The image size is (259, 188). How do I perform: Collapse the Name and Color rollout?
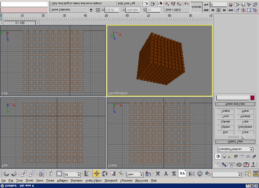click(x=235, y=104)
